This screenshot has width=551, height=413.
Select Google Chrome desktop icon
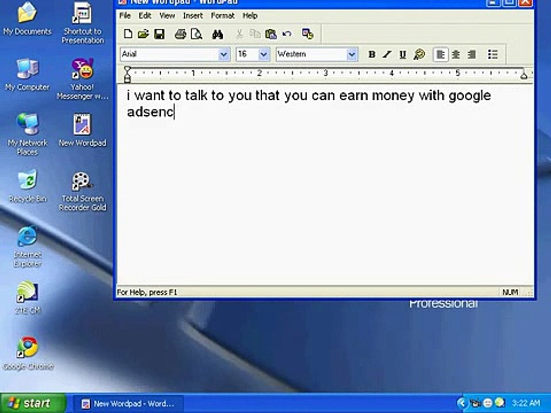pos(28,353)
